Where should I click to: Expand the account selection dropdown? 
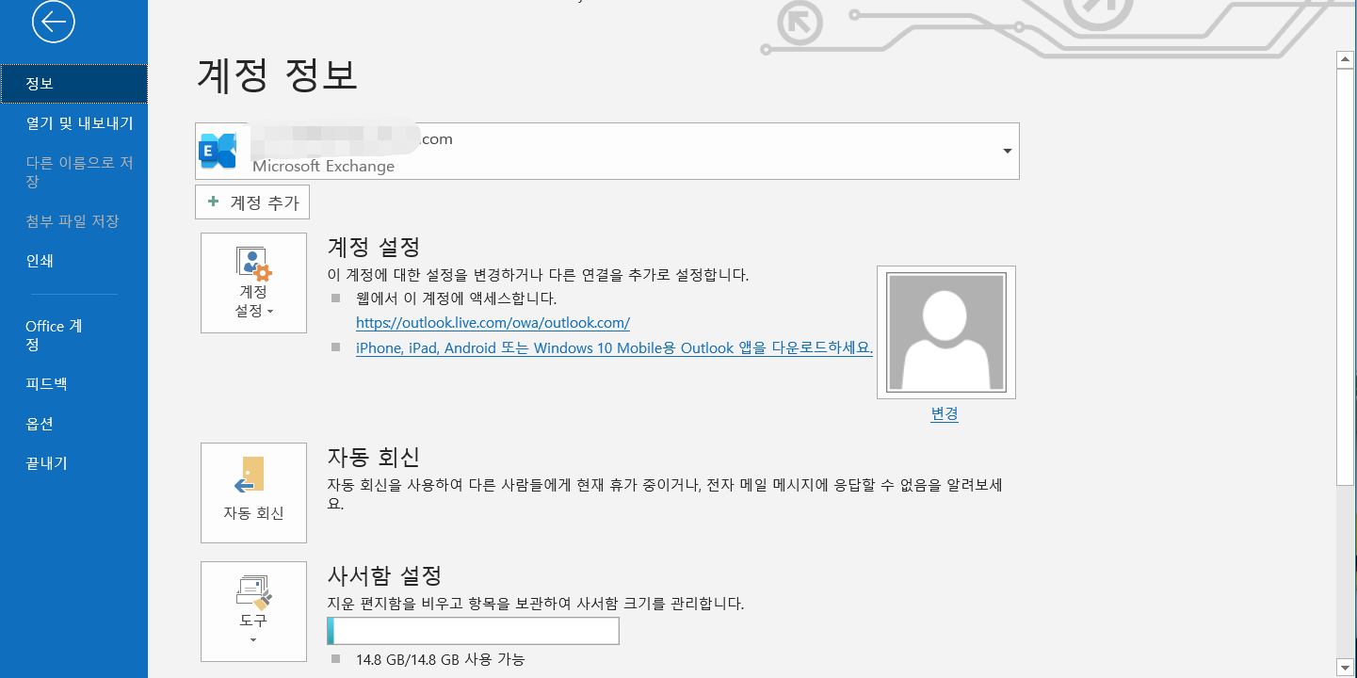point(1006,151)
